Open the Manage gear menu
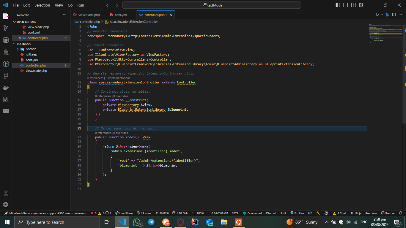Viewport: 406px width, 228px height. pos(6,205)
